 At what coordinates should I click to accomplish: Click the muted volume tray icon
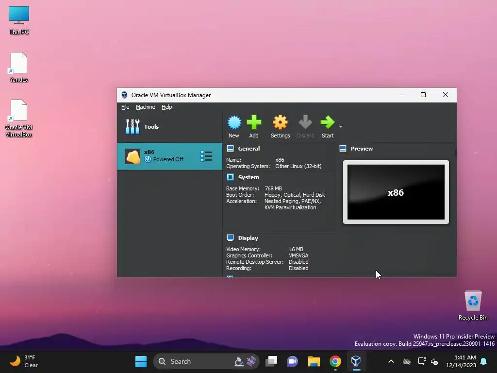coord(434,361)
